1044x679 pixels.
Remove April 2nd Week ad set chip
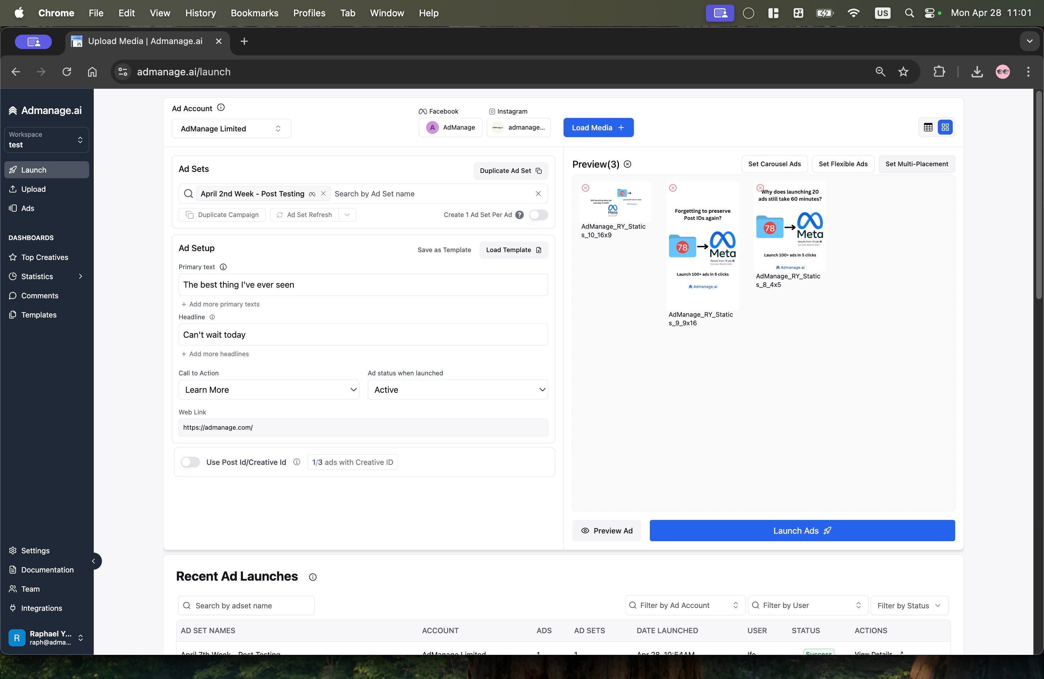[x=323, y=194]
